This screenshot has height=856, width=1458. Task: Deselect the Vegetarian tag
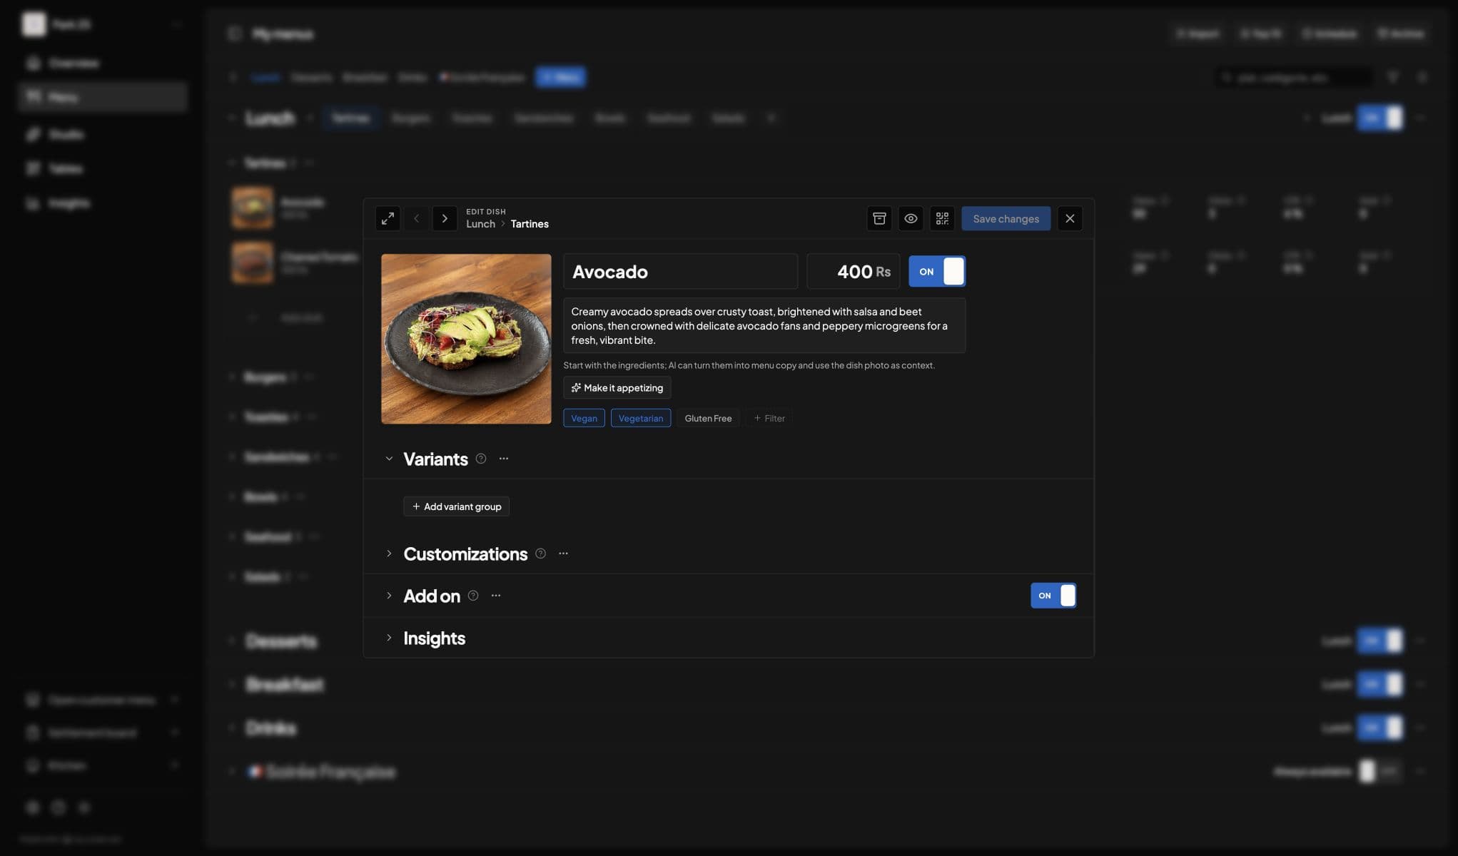click(640, 418)
